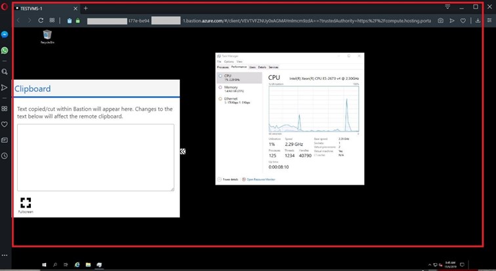Reload the Bastion page
Image resolution: width=496 pixels, height=271 pixels.
click(41, 20)
